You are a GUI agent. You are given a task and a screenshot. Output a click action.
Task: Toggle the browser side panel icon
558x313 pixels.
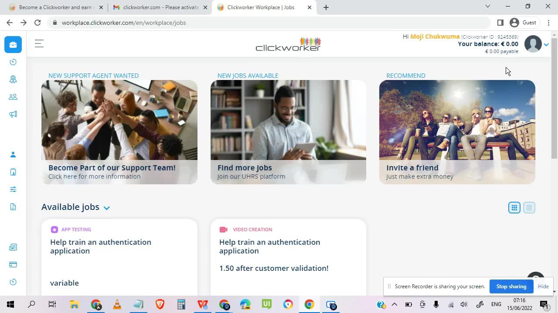[500, 23]
